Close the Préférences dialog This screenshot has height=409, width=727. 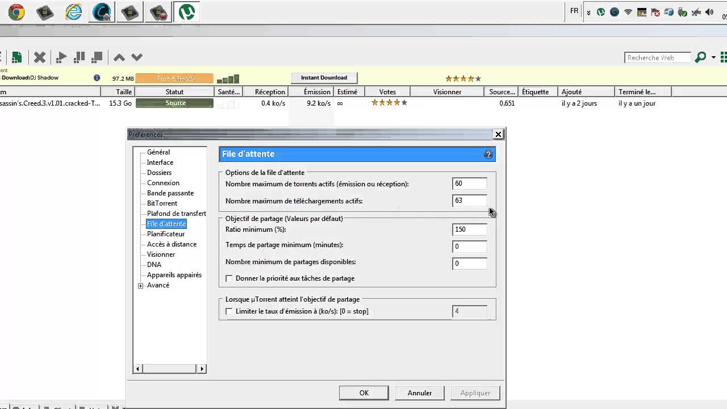[x=498, y=135]
